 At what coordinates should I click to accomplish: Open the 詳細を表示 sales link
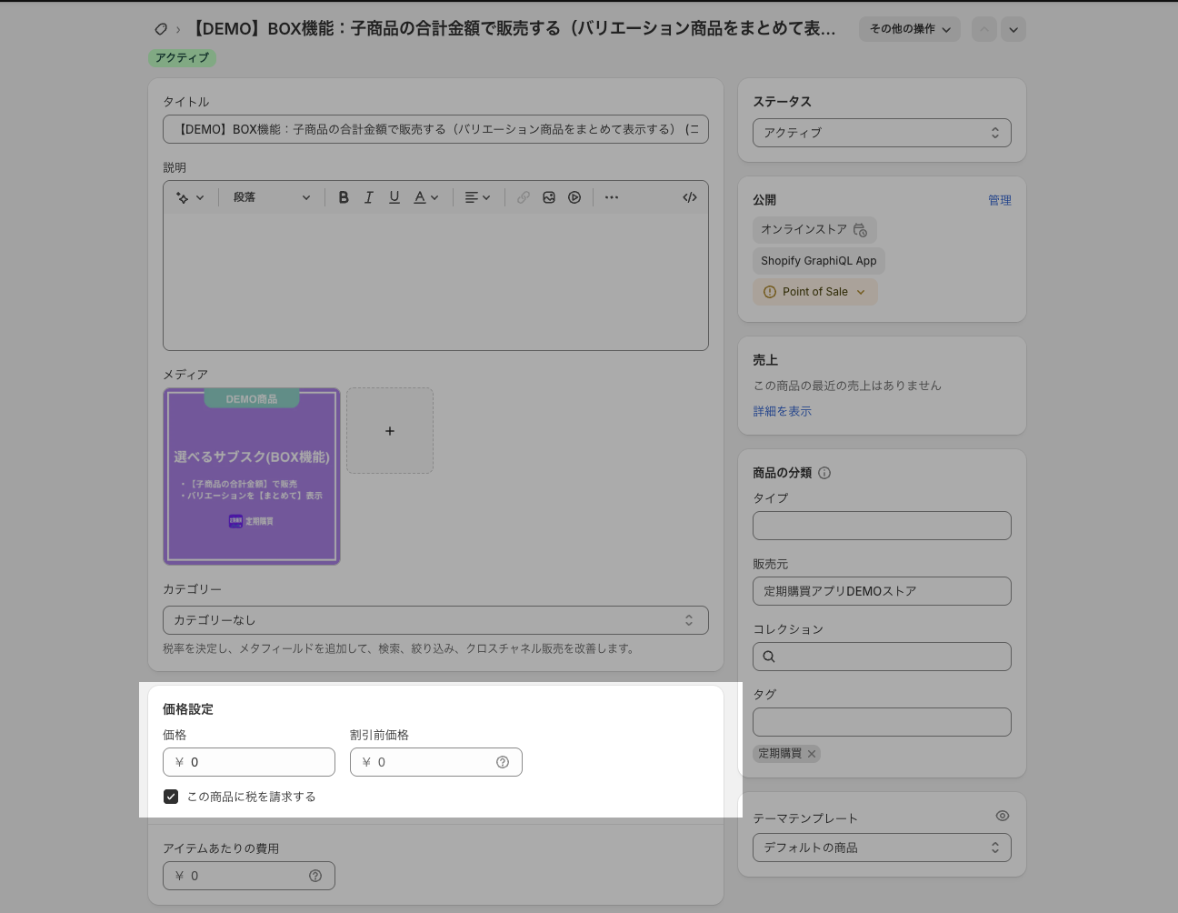point(782,411)
